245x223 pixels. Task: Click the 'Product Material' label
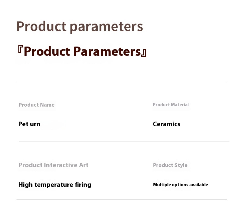click(x=171, y=105)
